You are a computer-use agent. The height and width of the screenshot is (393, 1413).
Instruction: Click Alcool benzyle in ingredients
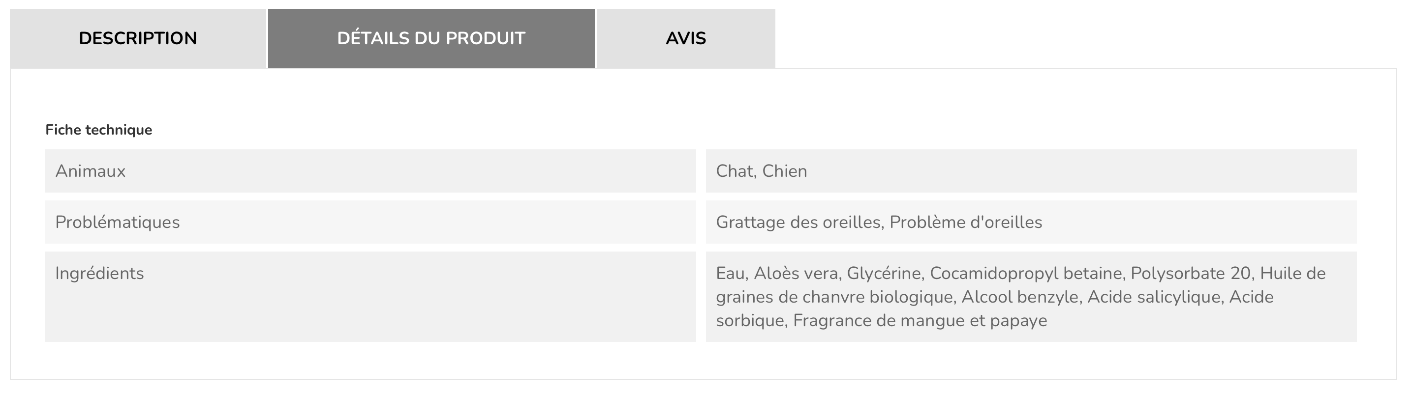1020,297
